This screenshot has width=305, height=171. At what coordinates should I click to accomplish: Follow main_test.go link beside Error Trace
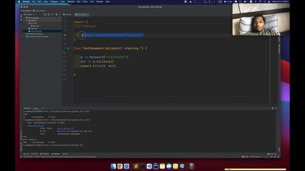click(65, 128)
